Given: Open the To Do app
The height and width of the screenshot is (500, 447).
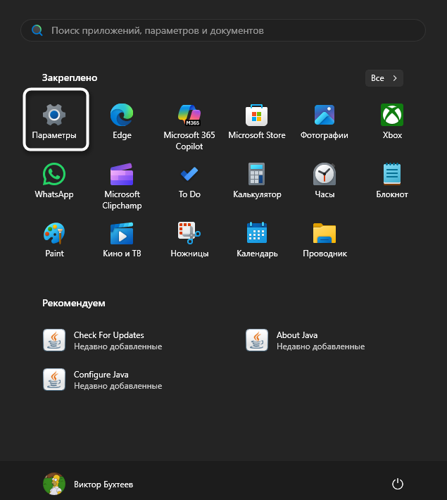Looking at the screenshot, I should coord(189,180).
